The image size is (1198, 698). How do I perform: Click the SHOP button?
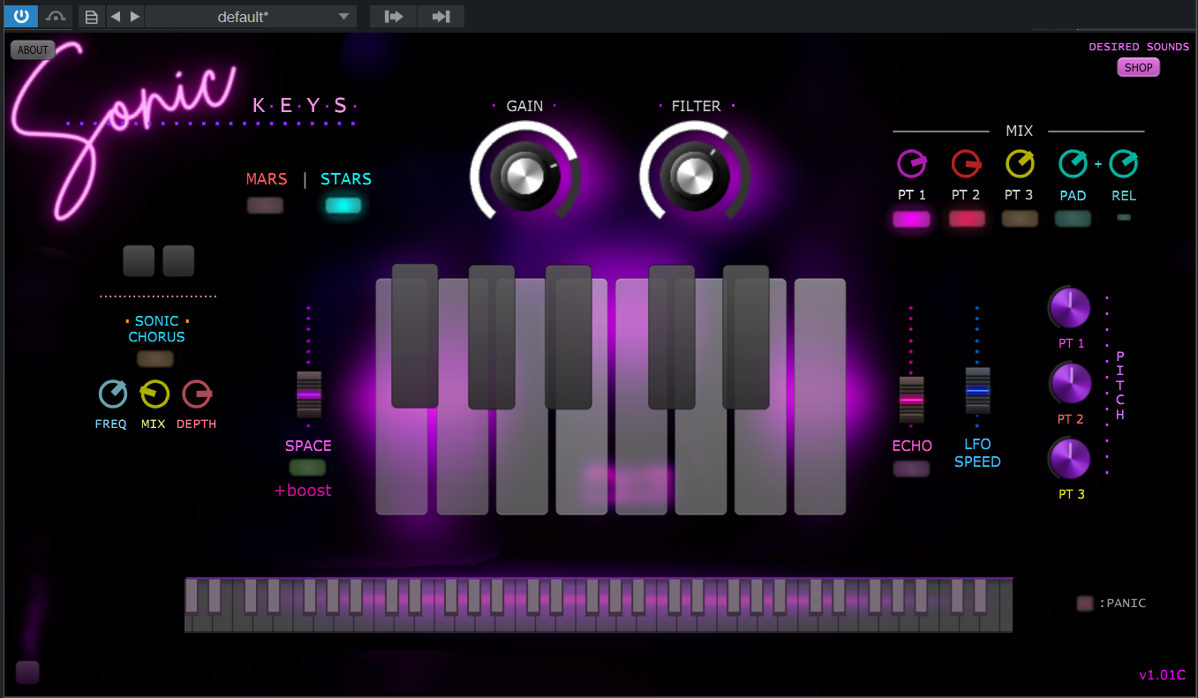(x=1138, y=67)
